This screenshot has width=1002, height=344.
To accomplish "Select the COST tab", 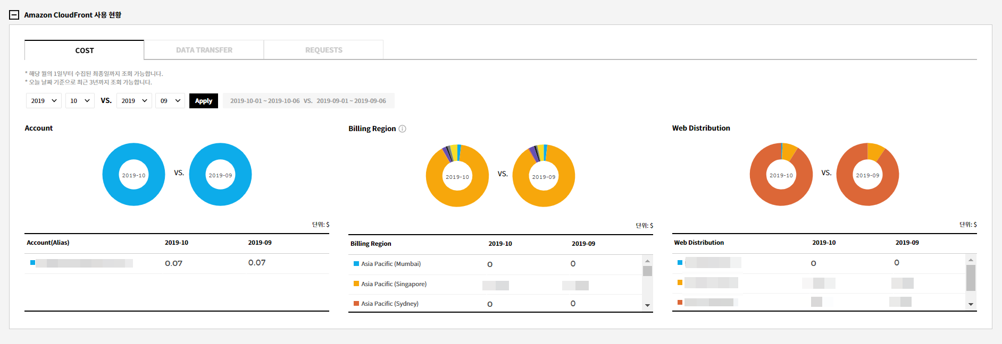I will tap(84, 50).
